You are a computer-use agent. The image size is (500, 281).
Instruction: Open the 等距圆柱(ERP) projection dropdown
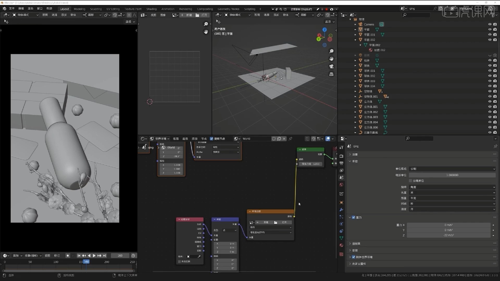pyautogui.click(x=270, y=232)
